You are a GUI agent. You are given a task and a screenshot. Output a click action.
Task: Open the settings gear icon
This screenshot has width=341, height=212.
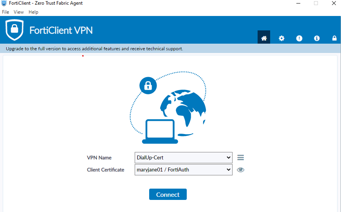click(x=281, y=38)
